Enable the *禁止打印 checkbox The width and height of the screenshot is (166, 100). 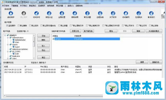(138, 25)
